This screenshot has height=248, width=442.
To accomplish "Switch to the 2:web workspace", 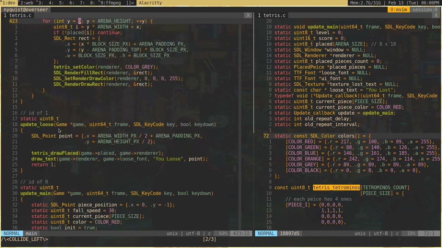I will [26, 3].
